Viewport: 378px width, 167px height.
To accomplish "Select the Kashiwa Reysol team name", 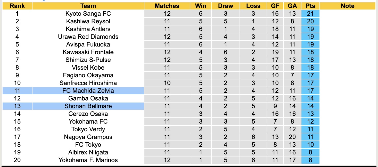I will pyautogui.click(x=88, y=21).
